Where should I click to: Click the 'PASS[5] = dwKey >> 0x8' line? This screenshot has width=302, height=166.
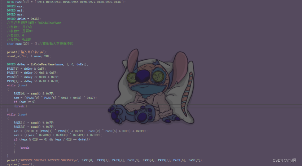32,73
